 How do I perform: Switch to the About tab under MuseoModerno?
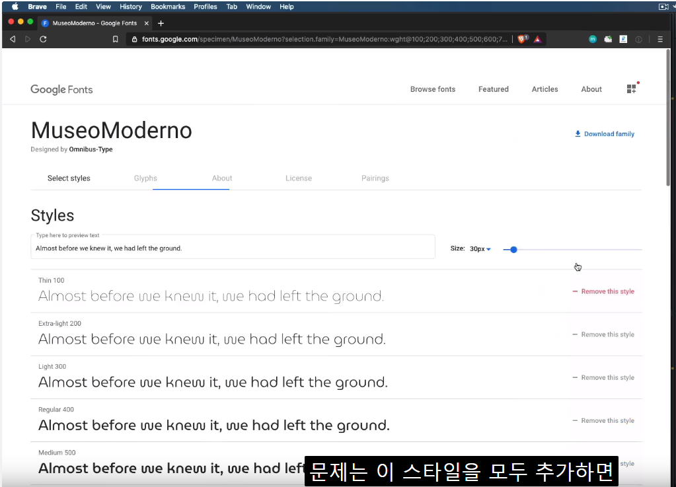(222, 178)
